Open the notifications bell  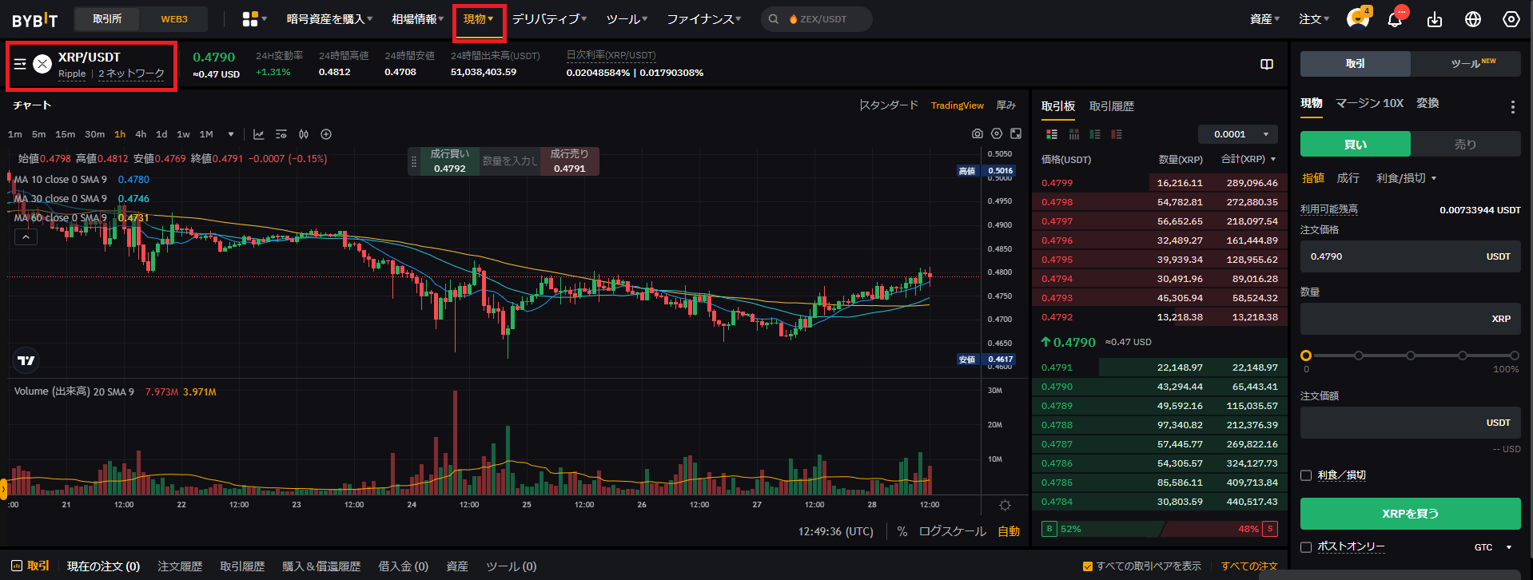[x=1395, y=19]
